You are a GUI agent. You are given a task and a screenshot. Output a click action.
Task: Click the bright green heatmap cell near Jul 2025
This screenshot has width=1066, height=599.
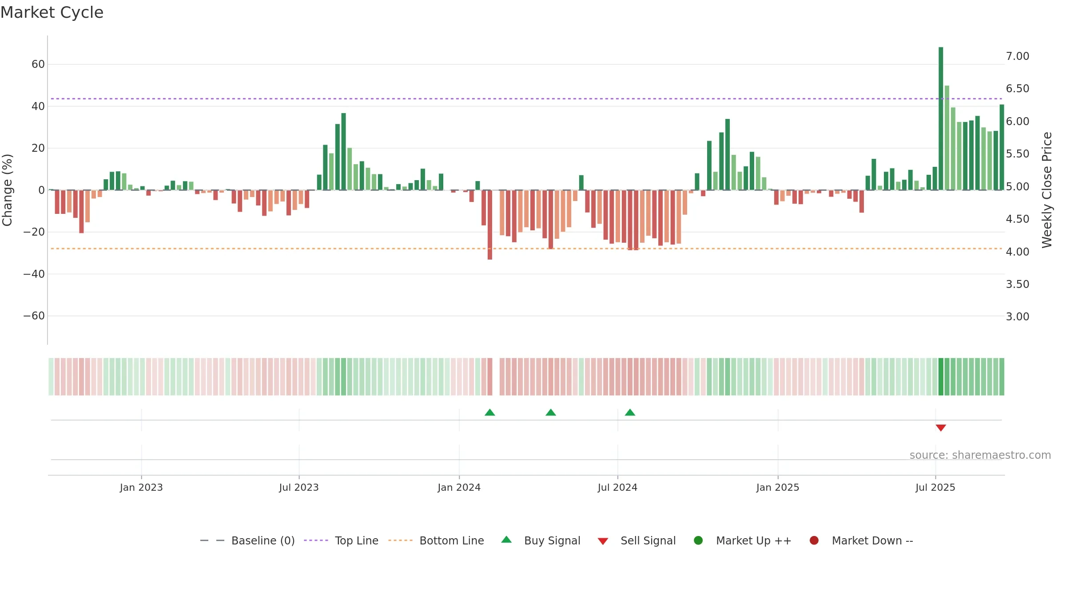[941, 377]
